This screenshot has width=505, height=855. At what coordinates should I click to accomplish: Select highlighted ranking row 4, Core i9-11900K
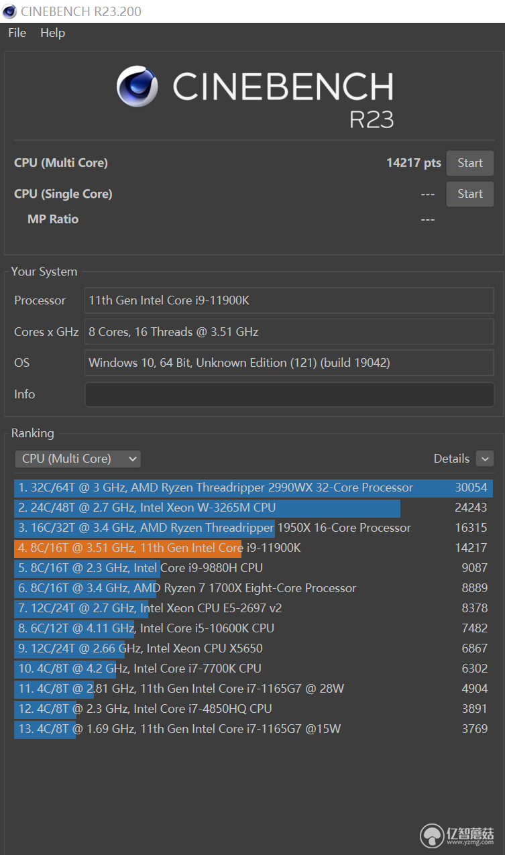pyautogui.click(x=254, y=548)
